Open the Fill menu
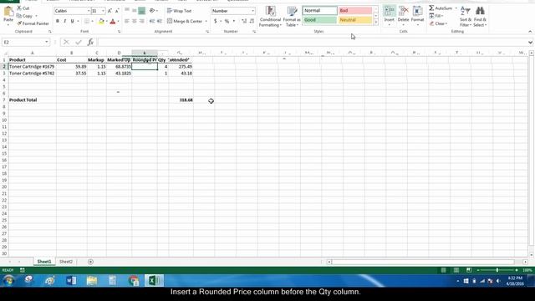The width and height of the screenshot is (535, 301). tap(436, 16)
